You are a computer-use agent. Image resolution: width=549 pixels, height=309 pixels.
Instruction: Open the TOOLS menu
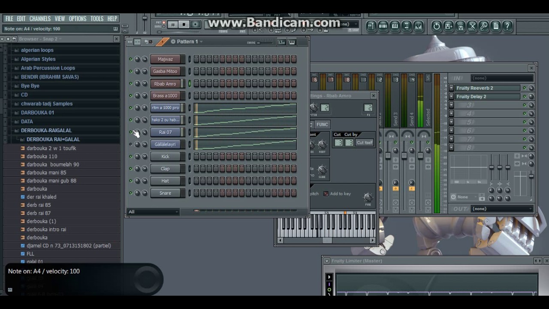(x=97, y=19)
